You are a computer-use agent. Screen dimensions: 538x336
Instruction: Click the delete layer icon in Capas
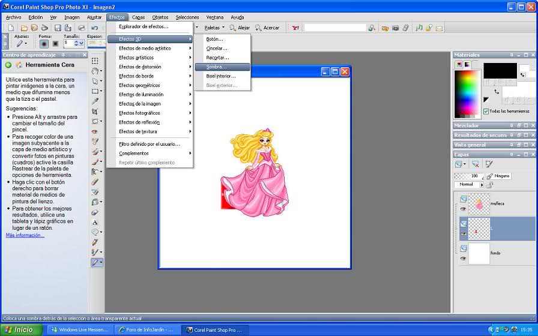click(x=476, y=164)
